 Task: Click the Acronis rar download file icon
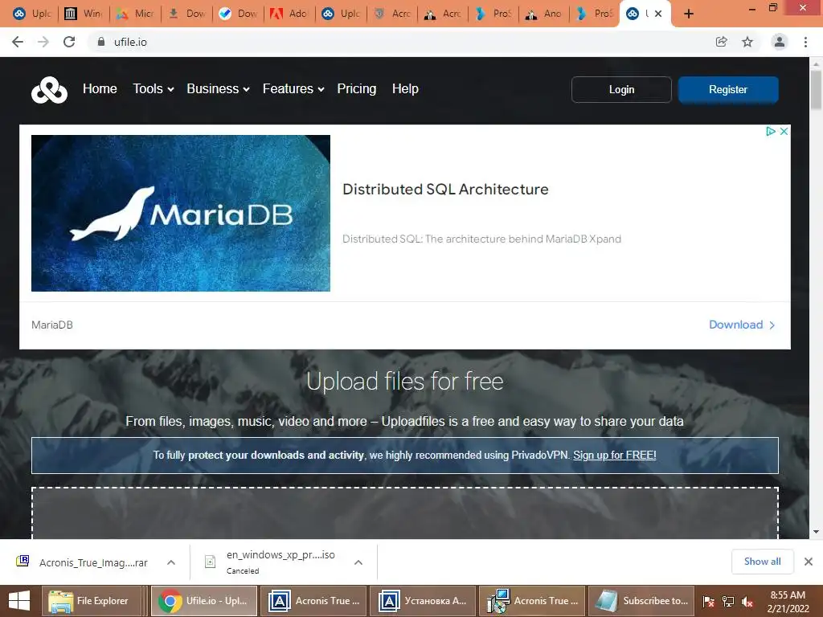(23, 562)
